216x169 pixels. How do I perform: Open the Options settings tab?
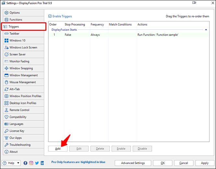coord(23,13)
